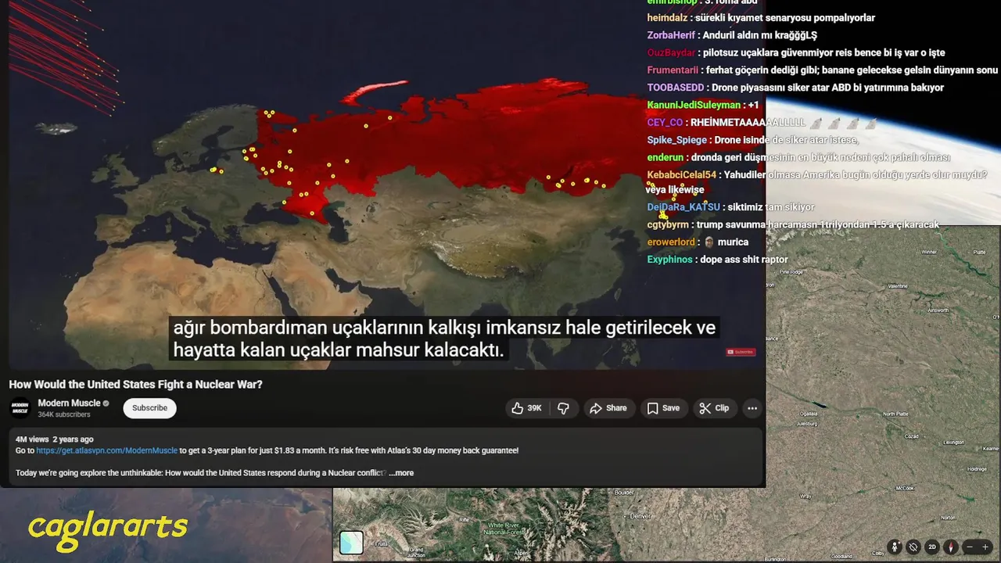Switch the map to 2D view
Viewport: 1001px width, 563px height.
pyautogui.click(x=931, y=547)
